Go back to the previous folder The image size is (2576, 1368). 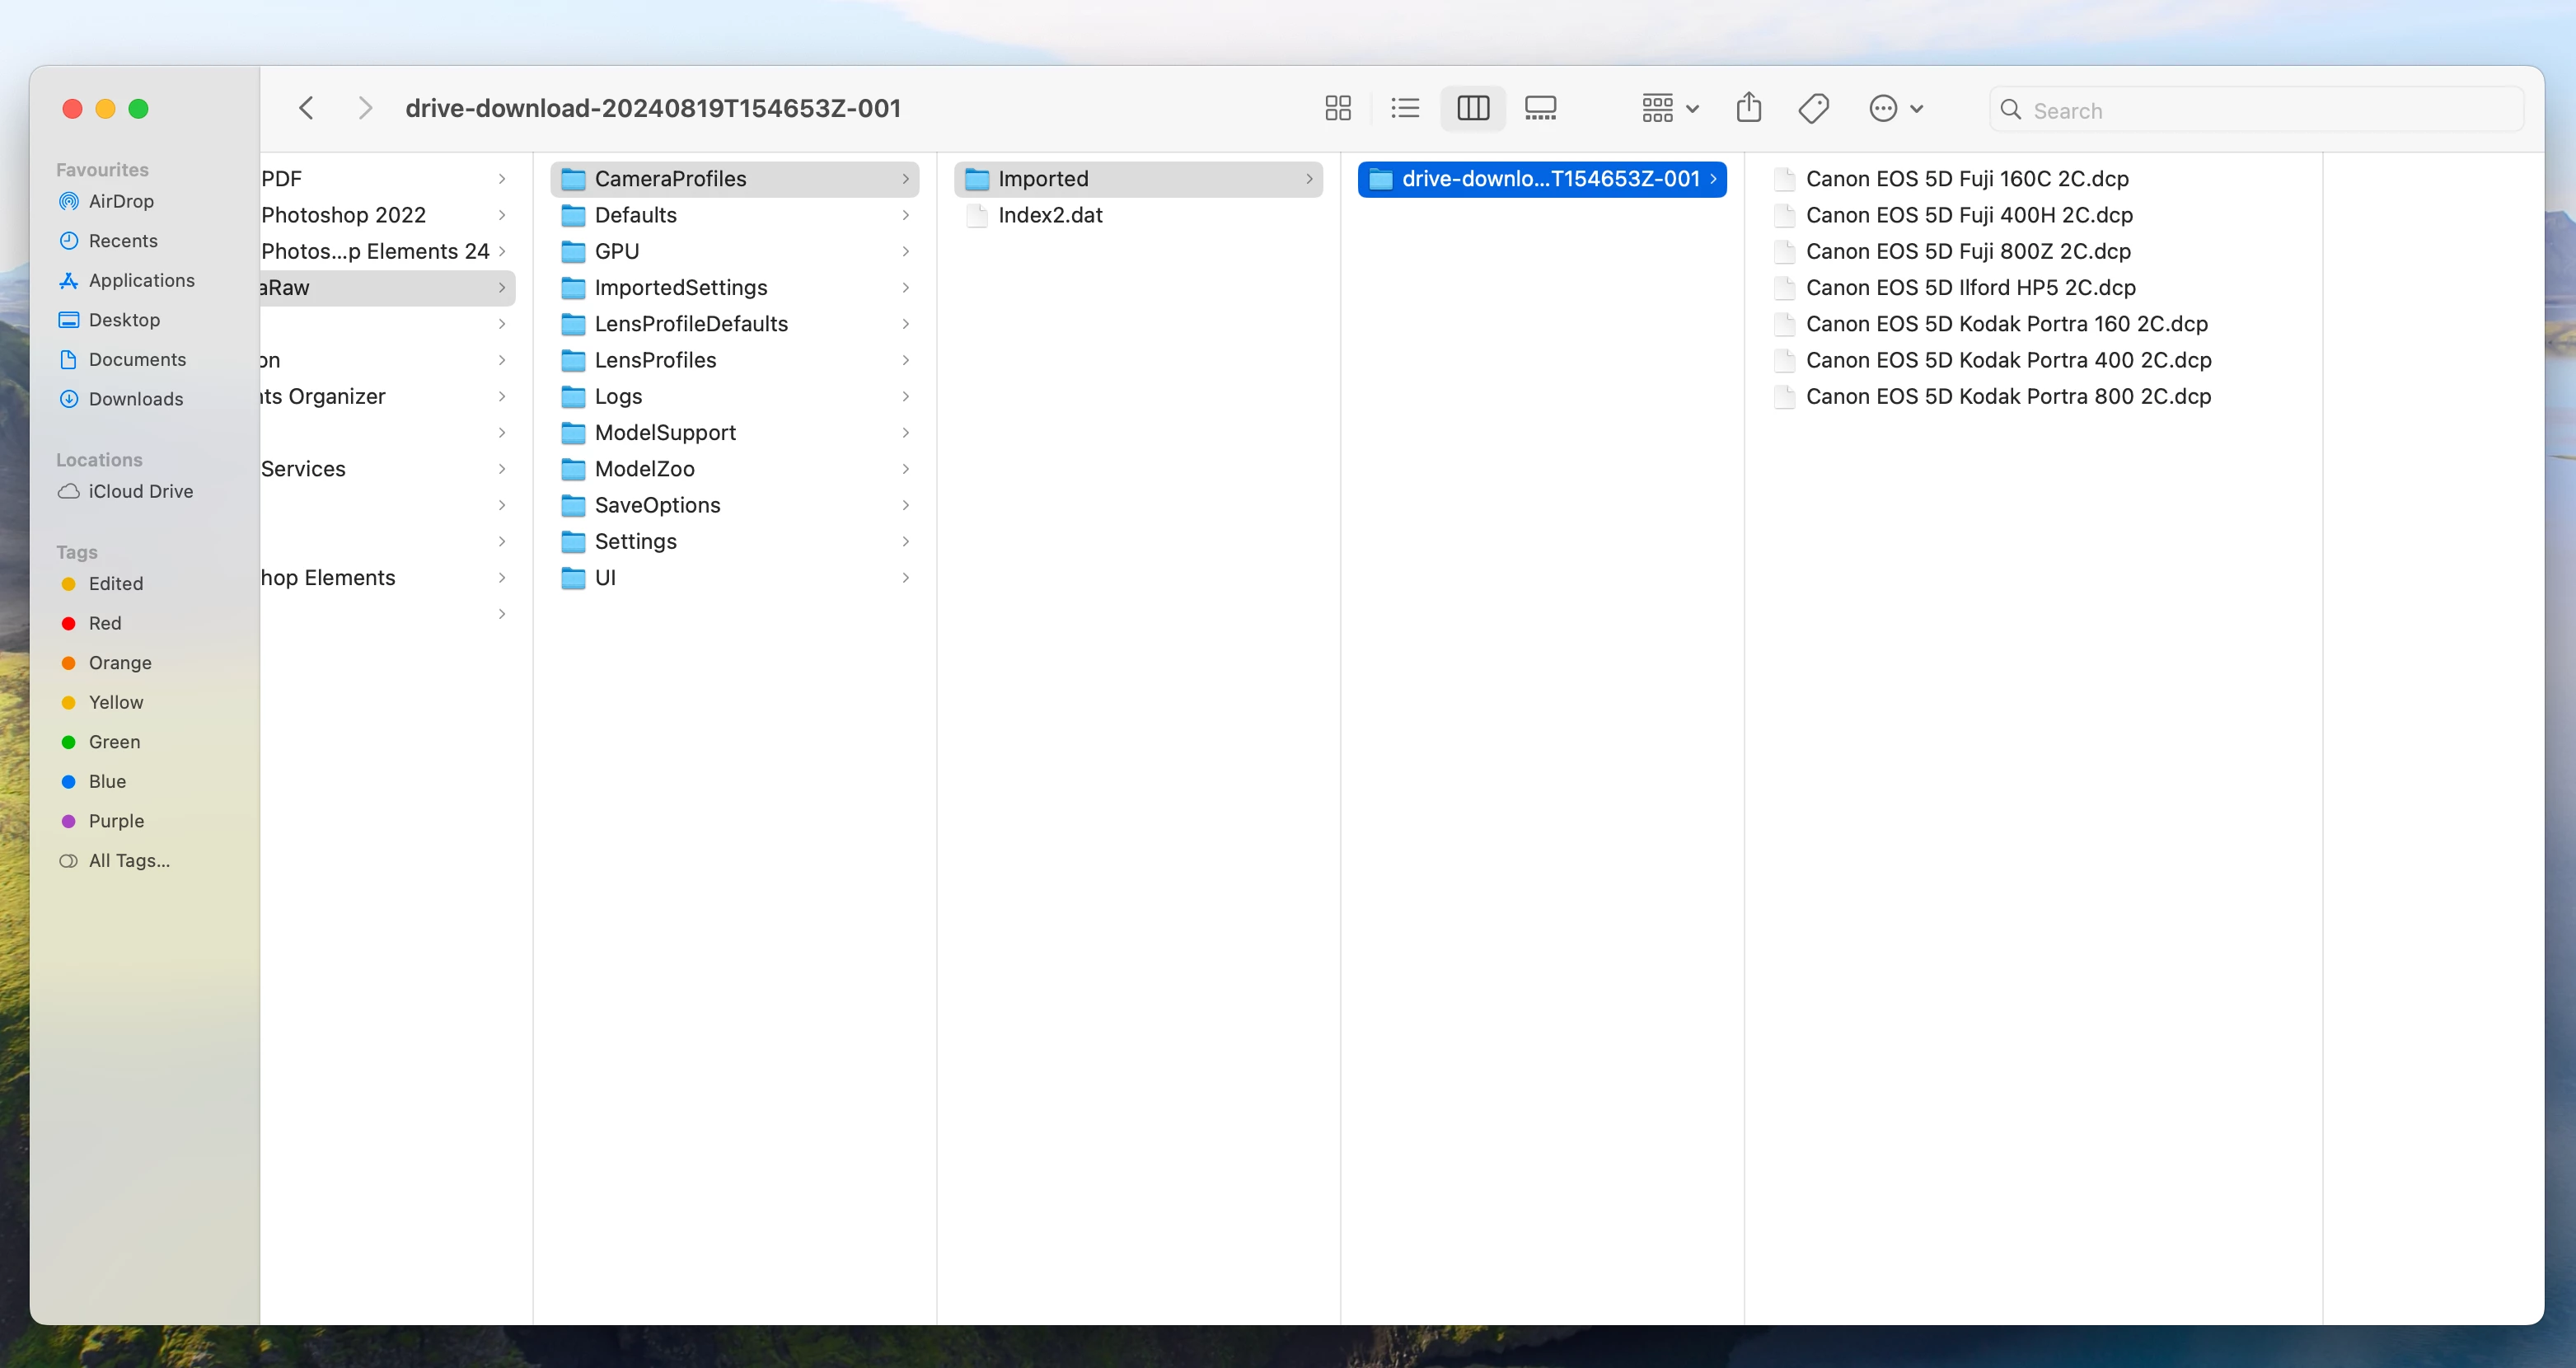(x=307, y=108)
